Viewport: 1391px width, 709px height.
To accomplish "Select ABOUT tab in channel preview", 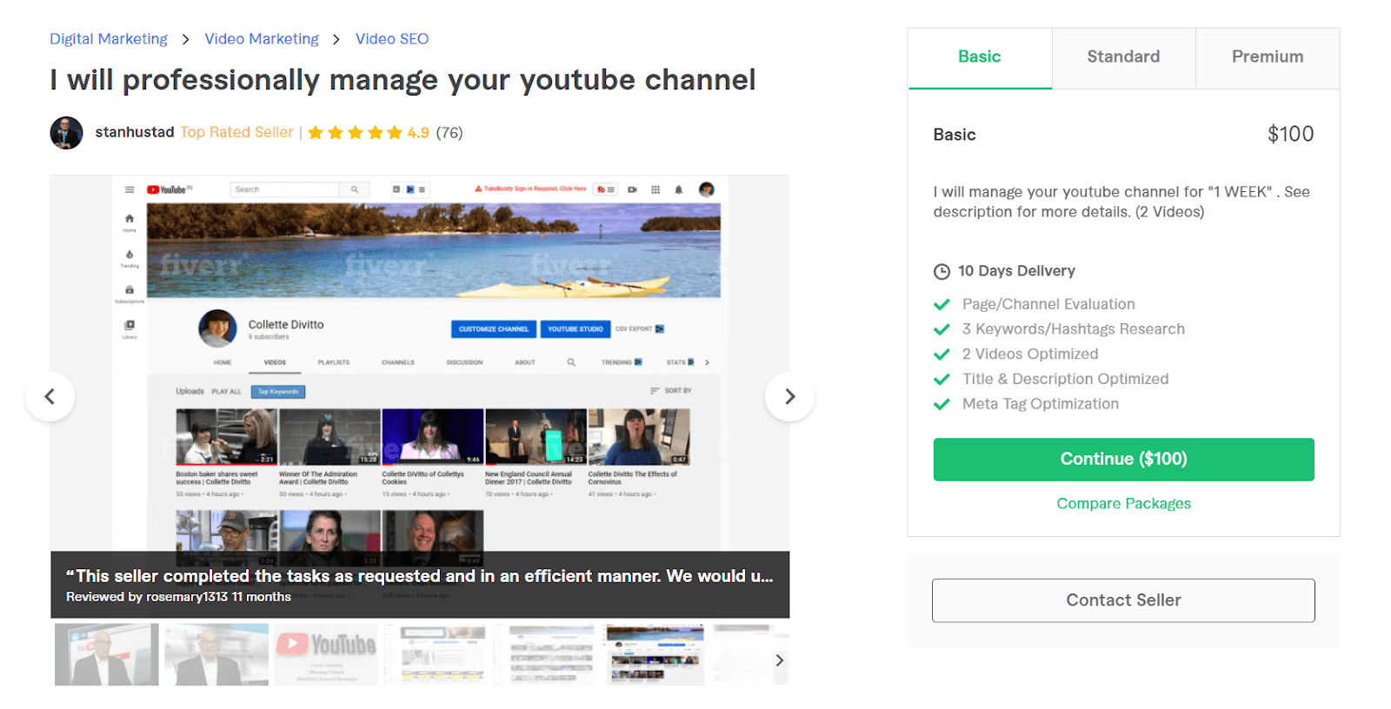I will point(525,362).
